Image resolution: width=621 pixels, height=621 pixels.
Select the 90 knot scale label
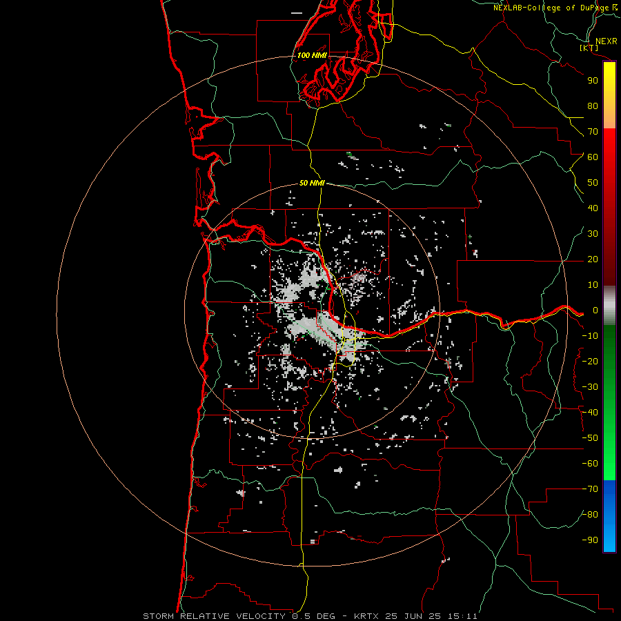tap(593, 81)
